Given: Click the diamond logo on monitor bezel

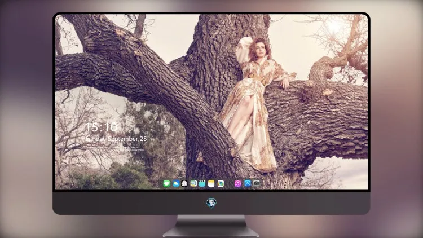Looking at the screenshot, I should click(211, 203).
